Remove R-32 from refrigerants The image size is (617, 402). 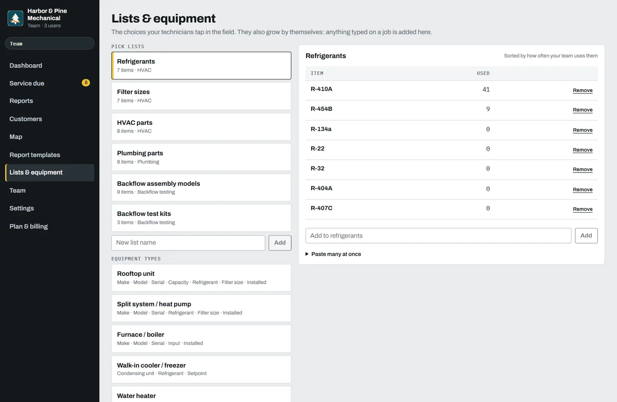pyautogui.click(x=583, y=169)
